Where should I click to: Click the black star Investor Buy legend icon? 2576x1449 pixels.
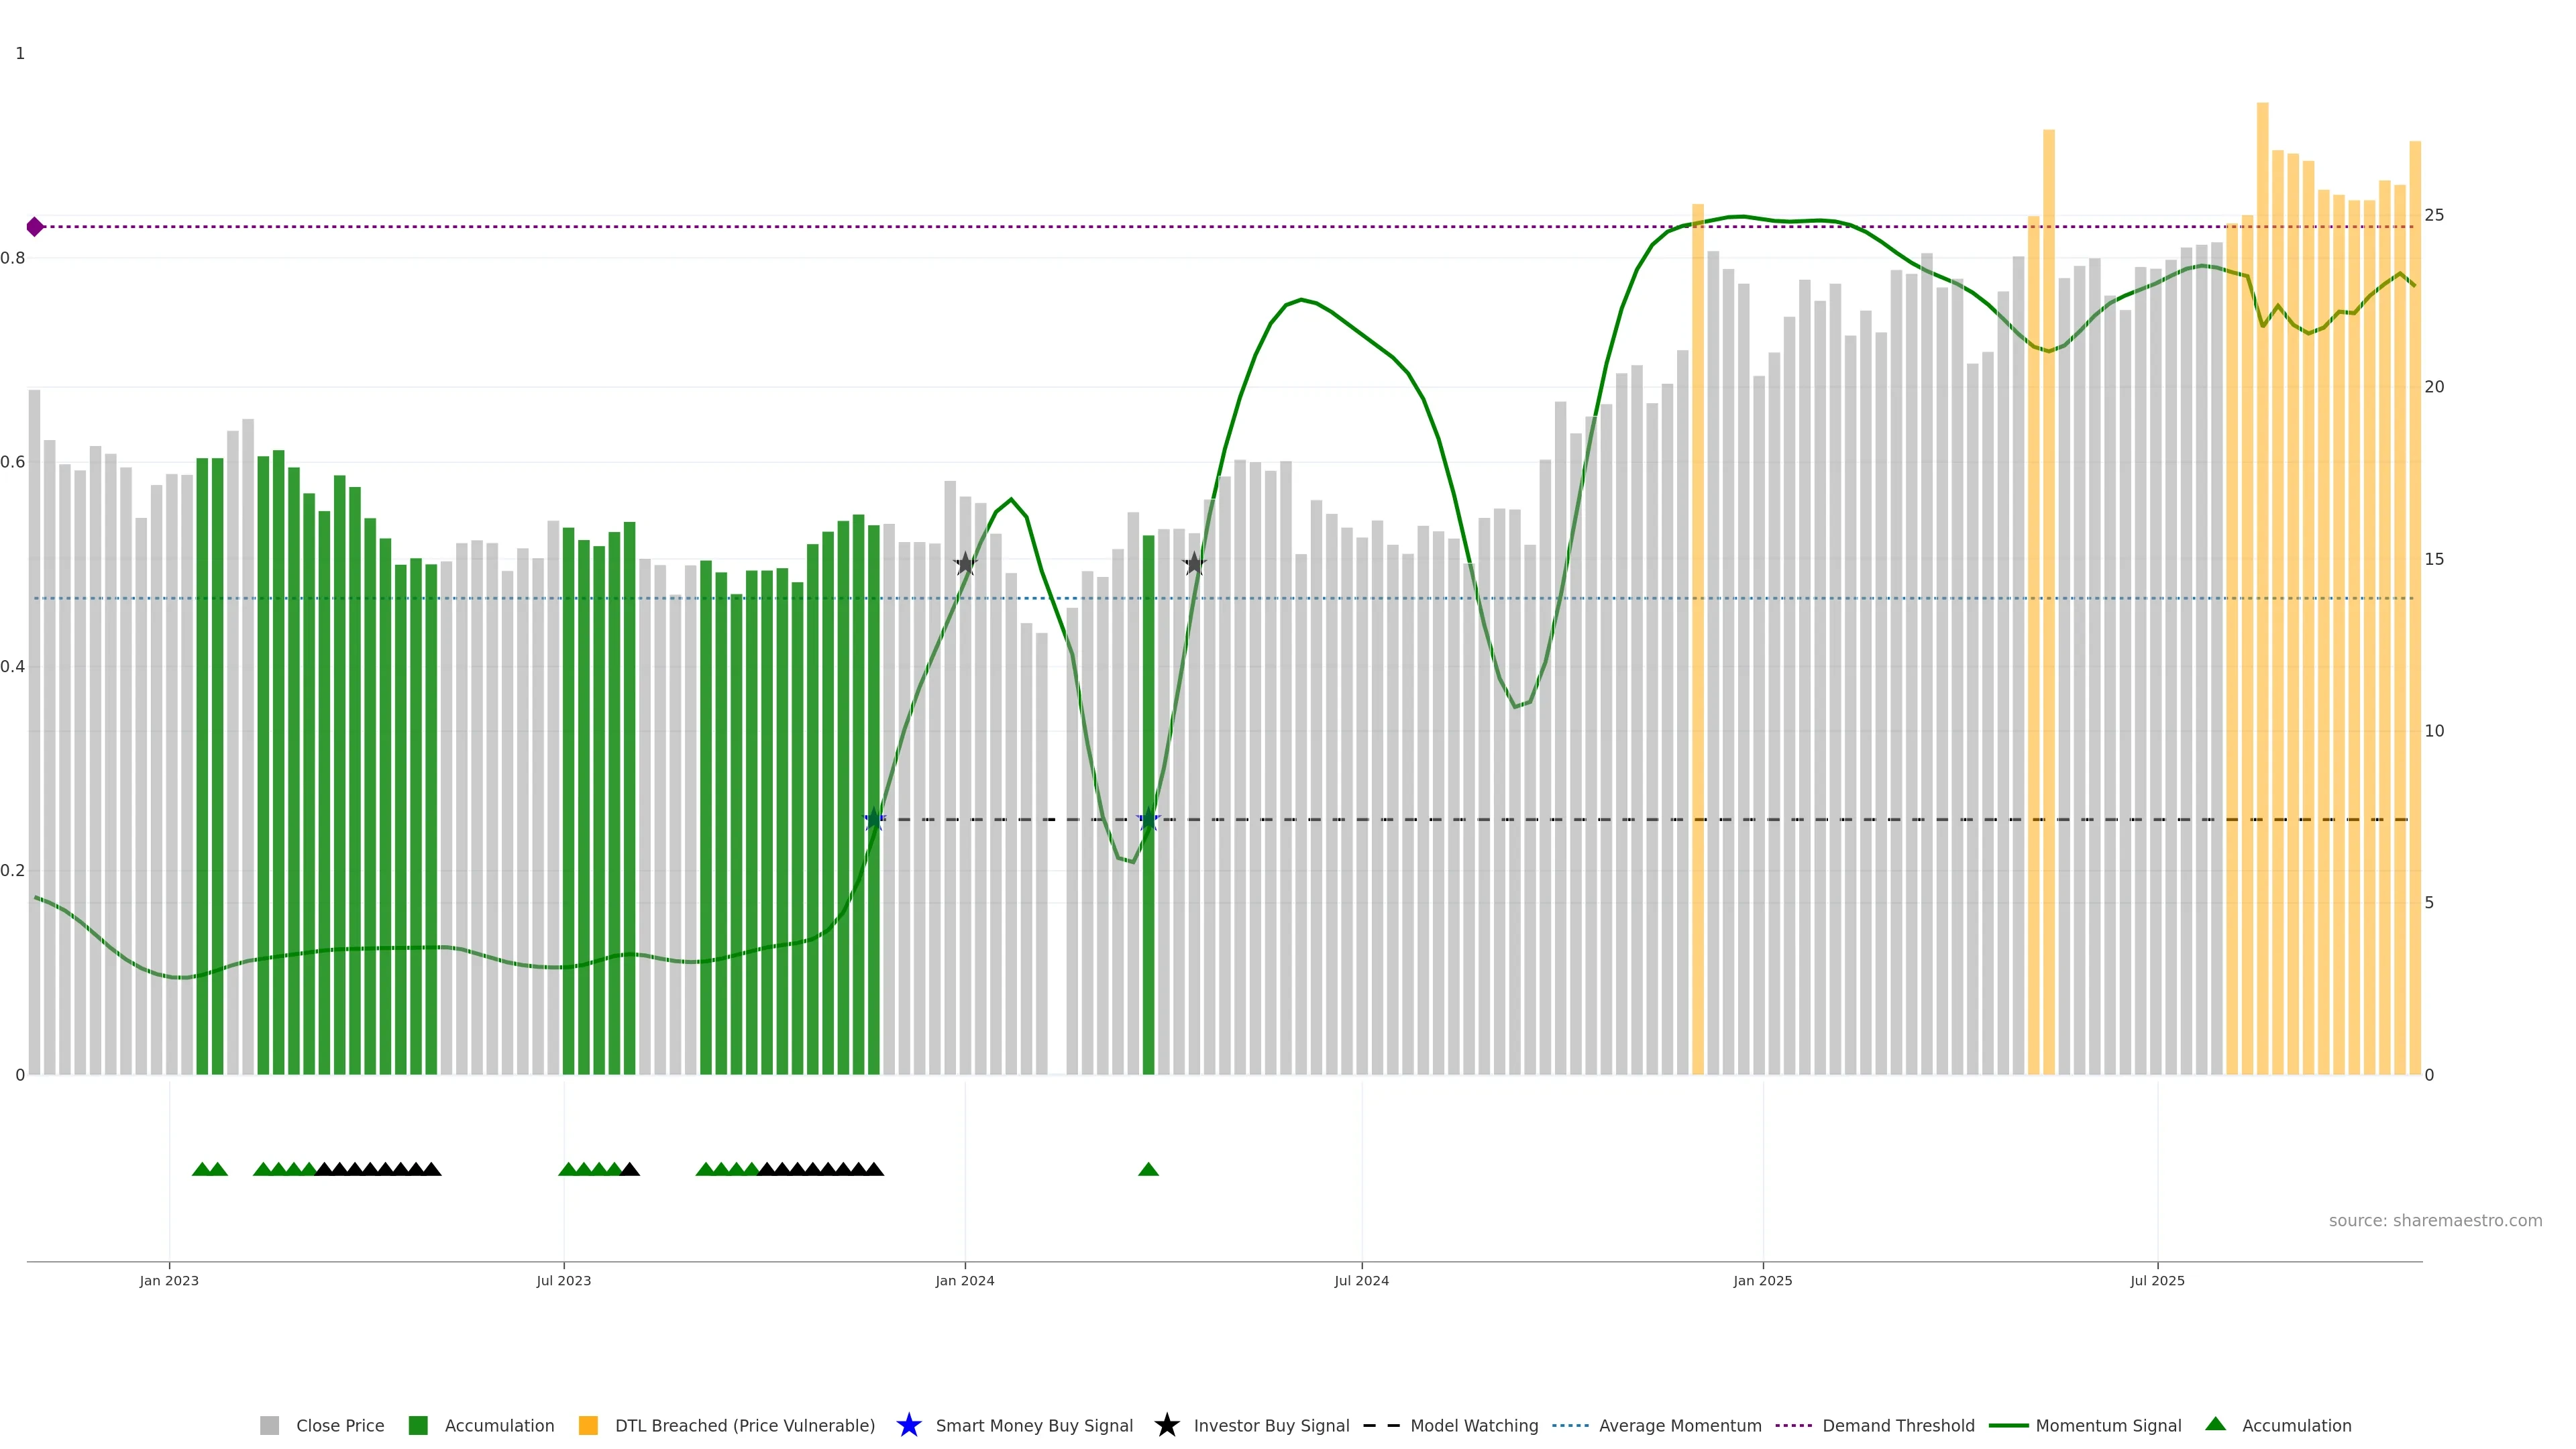(x=1166, y=1425)
